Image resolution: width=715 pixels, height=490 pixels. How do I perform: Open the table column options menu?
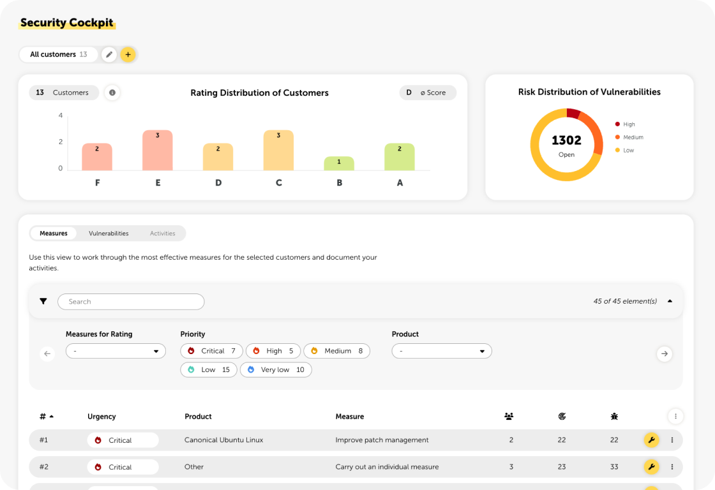coord(675,417)
